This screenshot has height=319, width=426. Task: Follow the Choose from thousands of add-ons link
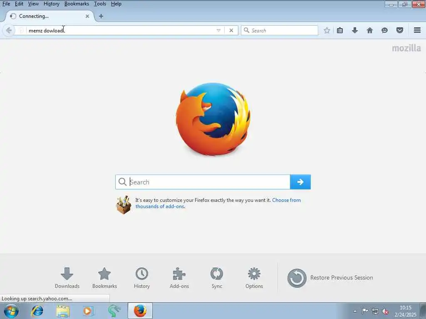pos(218,203)
